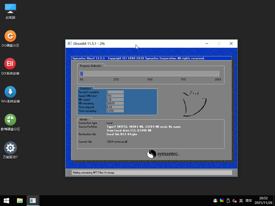Click the Symantec Ghost 11.5.1 copyright header
275x206 pixels.
click(x=139, y=58)
